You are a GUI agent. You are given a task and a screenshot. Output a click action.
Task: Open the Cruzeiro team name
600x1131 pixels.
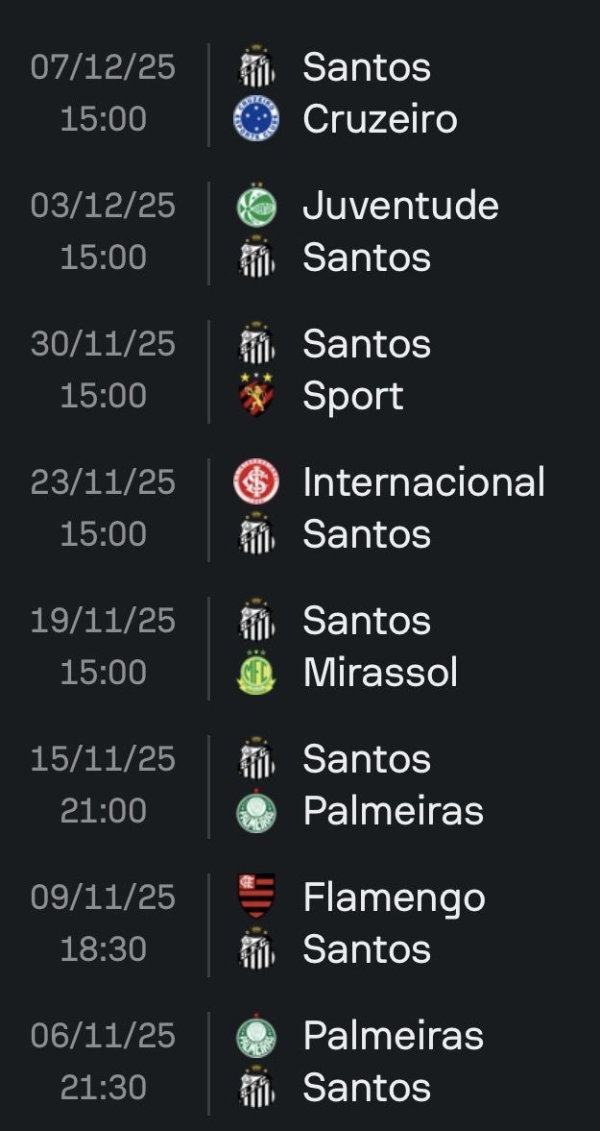click(x=379, y=120)
